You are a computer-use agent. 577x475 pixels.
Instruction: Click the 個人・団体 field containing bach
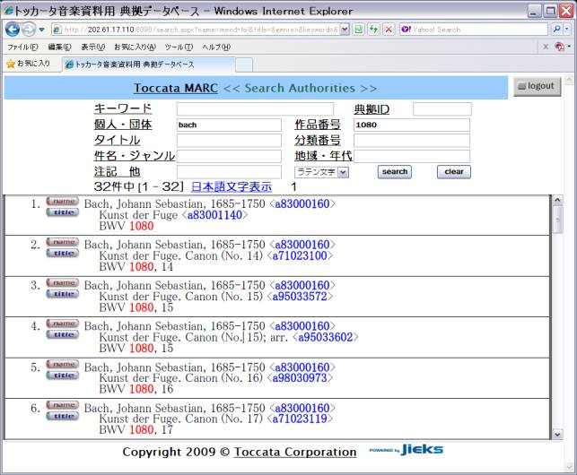[229, 125]
